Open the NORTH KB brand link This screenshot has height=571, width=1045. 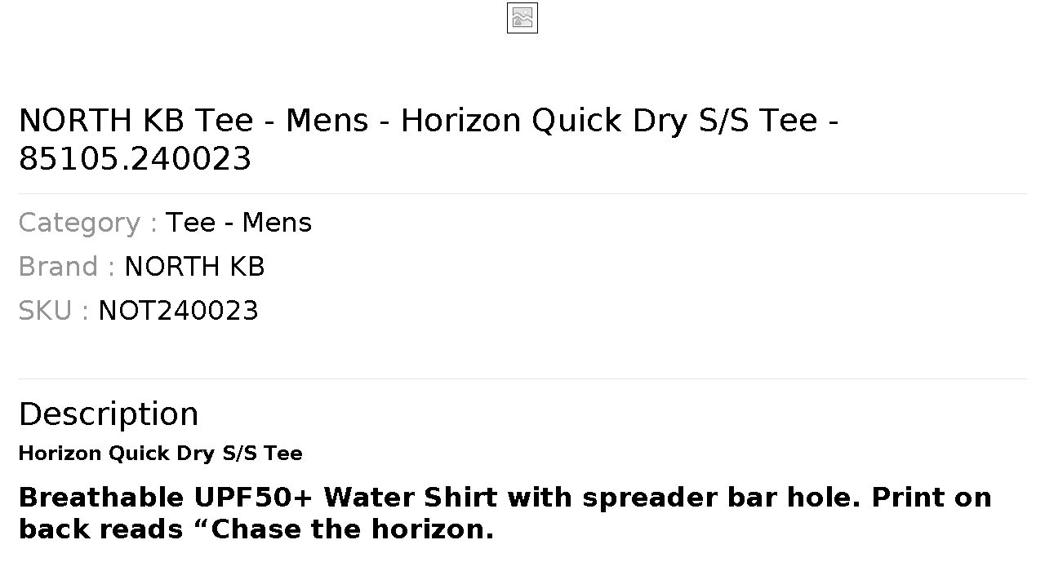point(194,267)
